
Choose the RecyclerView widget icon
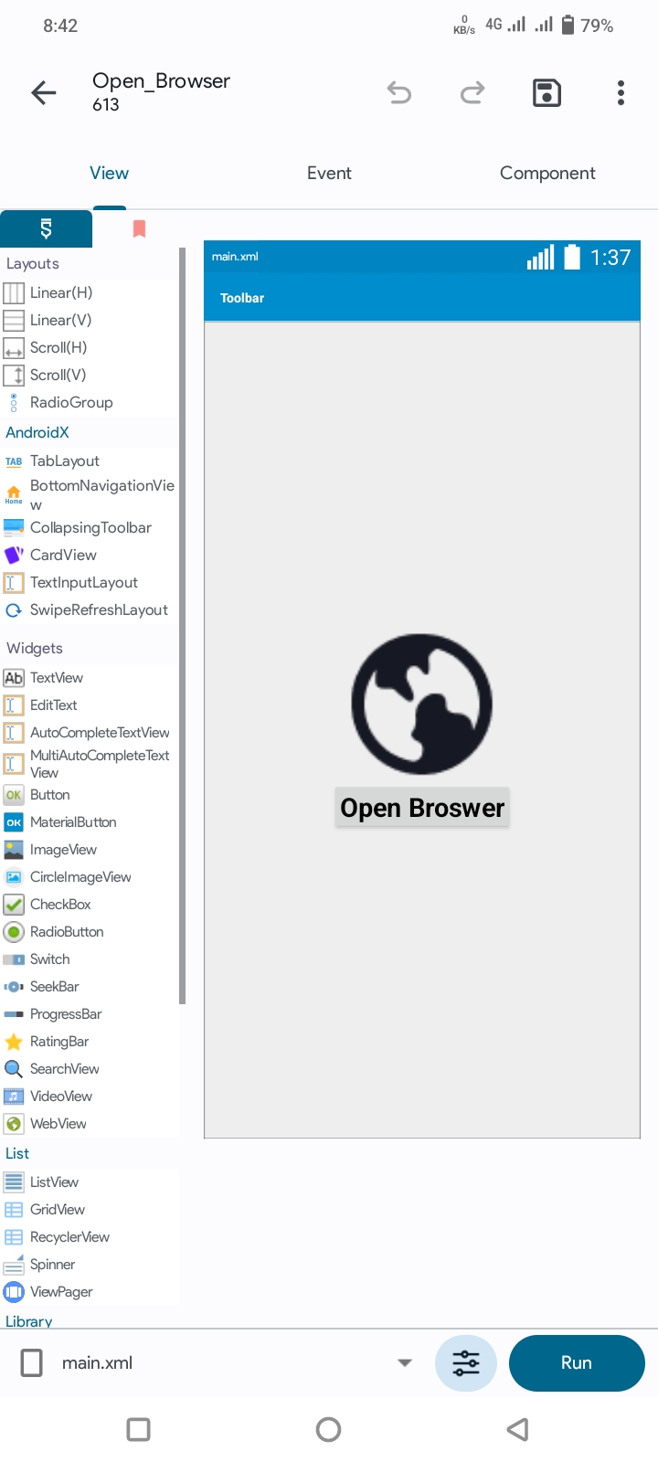[x=14, y=1237]
